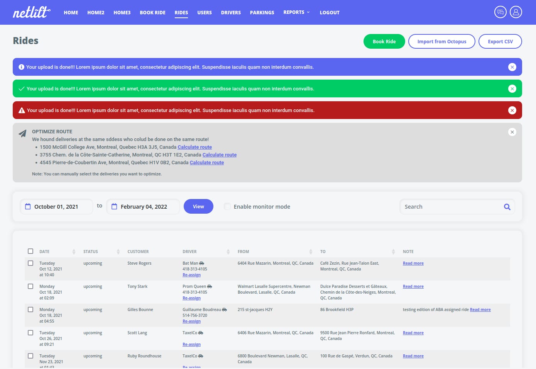Select the Steve Rogers ride checkbox
The width and height of the screenshot is (536, 369).
[30, 263]
